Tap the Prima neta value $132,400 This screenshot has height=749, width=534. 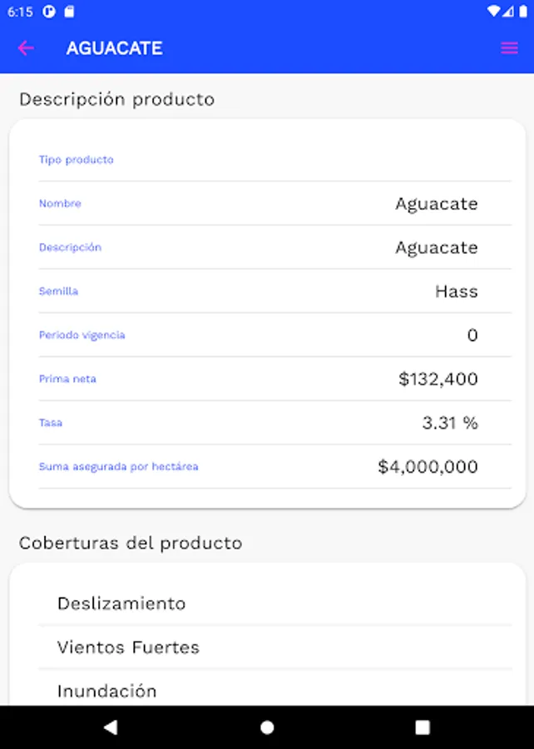[438, 379]
